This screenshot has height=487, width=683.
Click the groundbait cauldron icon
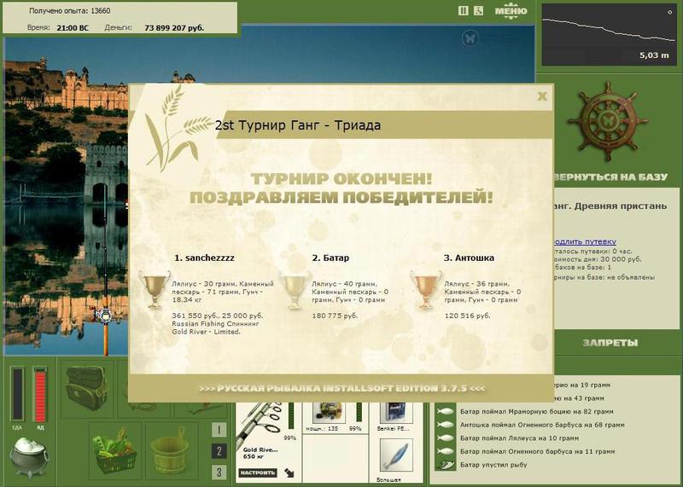click(29, 457)
